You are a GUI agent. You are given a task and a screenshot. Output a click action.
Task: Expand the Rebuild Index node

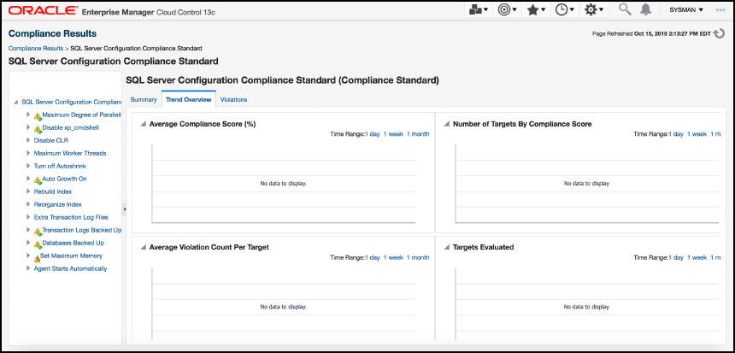point(28,191)
